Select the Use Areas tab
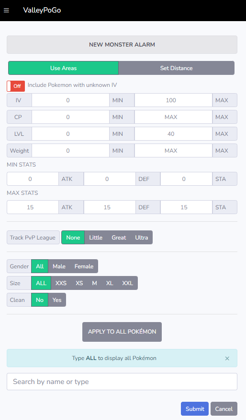The height and width of the screenshot is (420, 246). 63,68
